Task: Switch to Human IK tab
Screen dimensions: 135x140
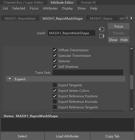Action: click(88, 2)
